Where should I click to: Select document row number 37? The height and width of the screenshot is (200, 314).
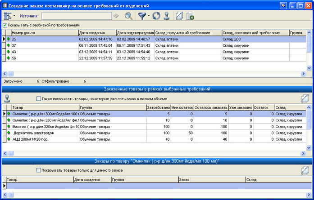(x=154, y=45)
